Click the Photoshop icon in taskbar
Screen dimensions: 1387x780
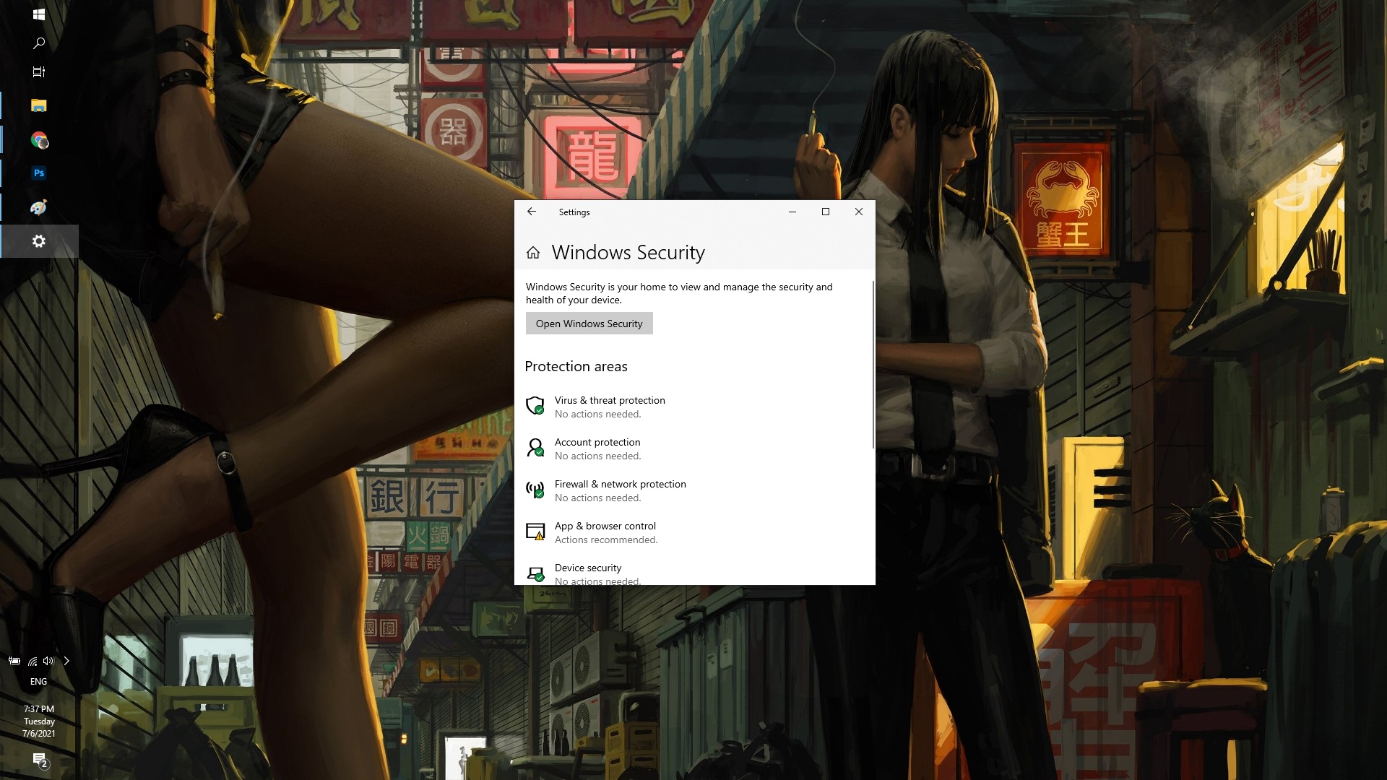coord(38,173)
